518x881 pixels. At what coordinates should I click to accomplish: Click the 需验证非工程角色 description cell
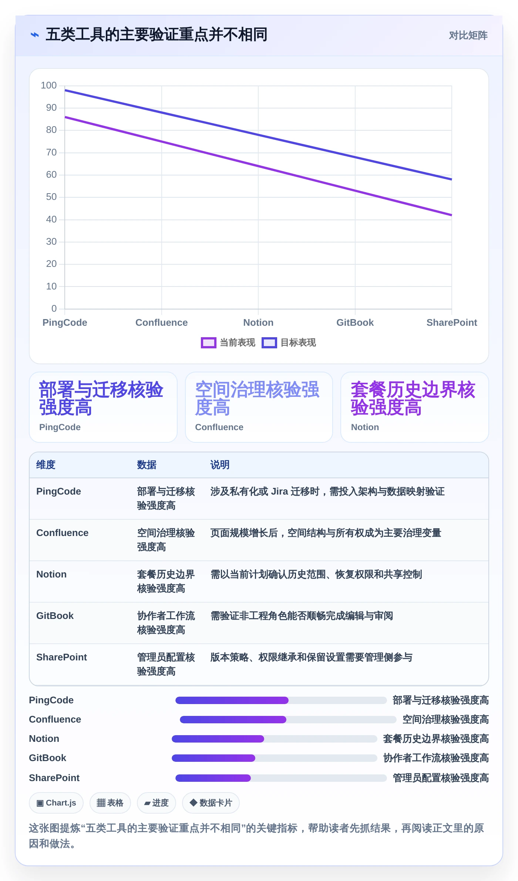(x=302, y=616)
